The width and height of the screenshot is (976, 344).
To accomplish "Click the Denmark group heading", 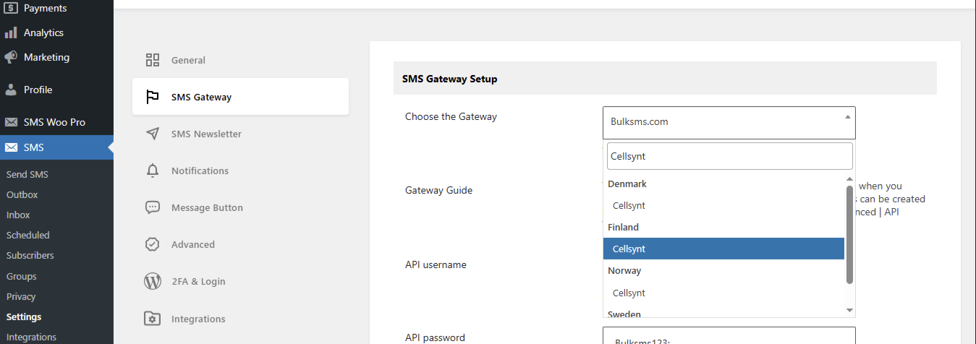I will [627, 184].
